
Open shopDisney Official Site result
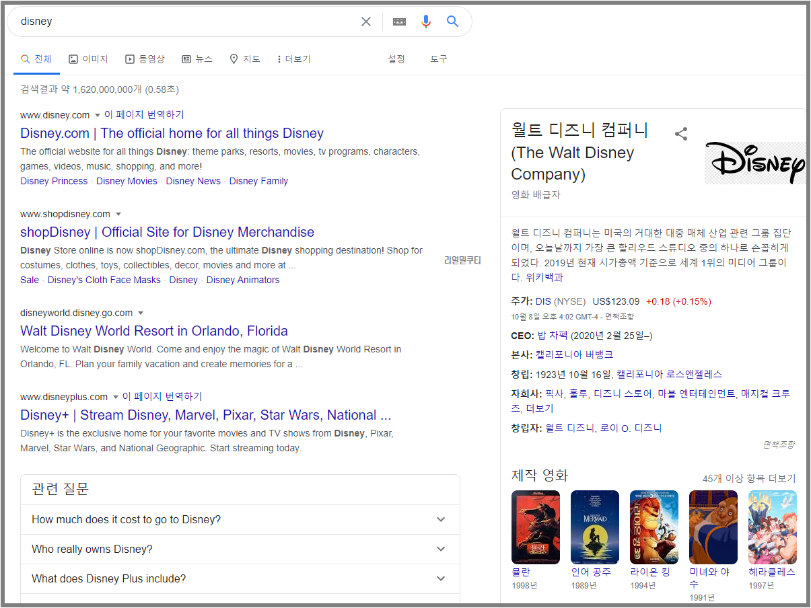[167, 232]
